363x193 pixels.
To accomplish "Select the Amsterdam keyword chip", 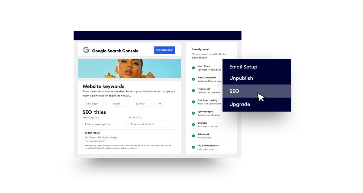I will click(x=95, y=103).
